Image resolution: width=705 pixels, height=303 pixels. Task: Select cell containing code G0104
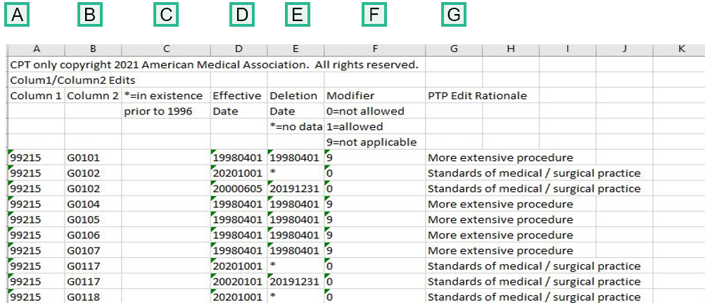point(84,204)
